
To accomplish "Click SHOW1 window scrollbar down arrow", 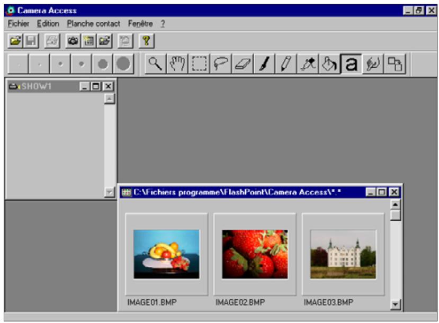I will click(x=110, y=192).
